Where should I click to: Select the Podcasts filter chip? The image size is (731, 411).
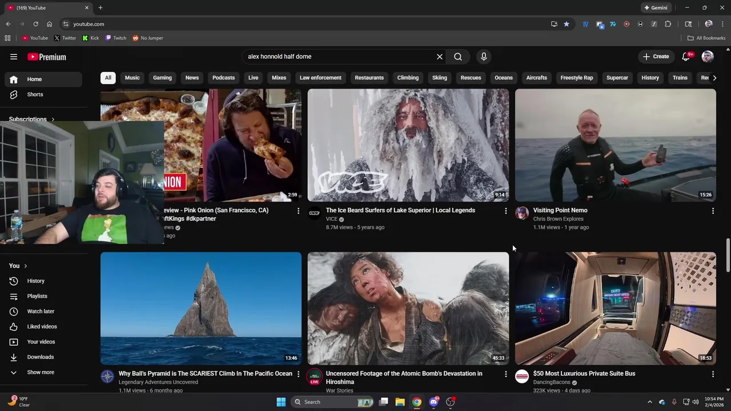(x=223, y=78)
